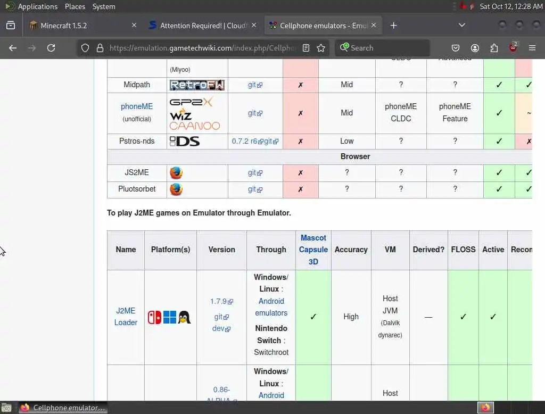
Task: Open the System menu
Action: 104,6
